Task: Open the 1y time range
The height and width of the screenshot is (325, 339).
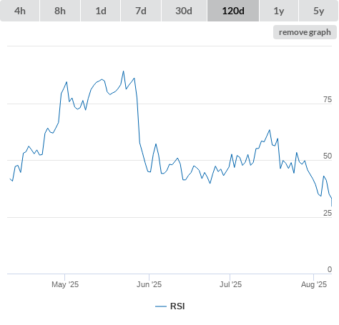Action: 279,11
